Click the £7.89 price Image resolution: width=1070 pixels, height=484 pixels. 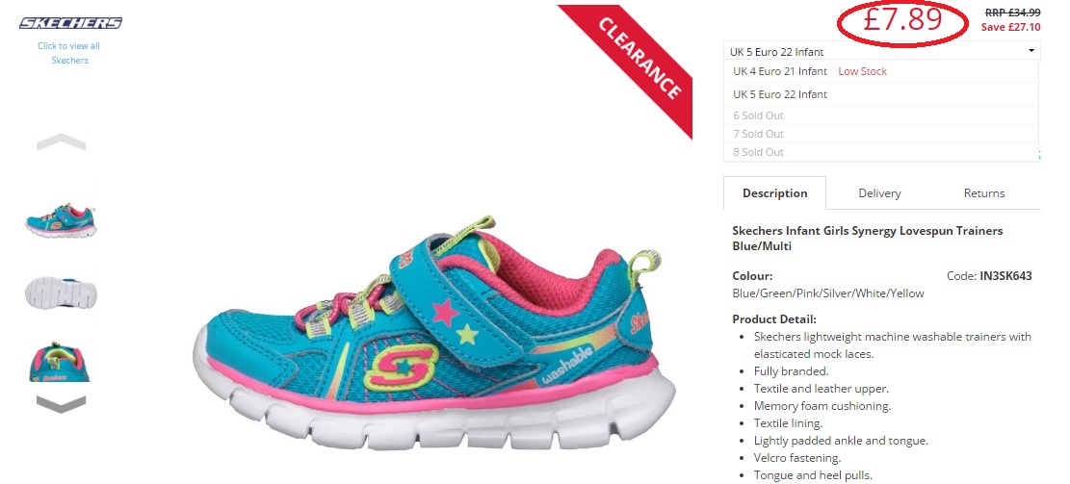pyautogui.click(x=902, y=21)
